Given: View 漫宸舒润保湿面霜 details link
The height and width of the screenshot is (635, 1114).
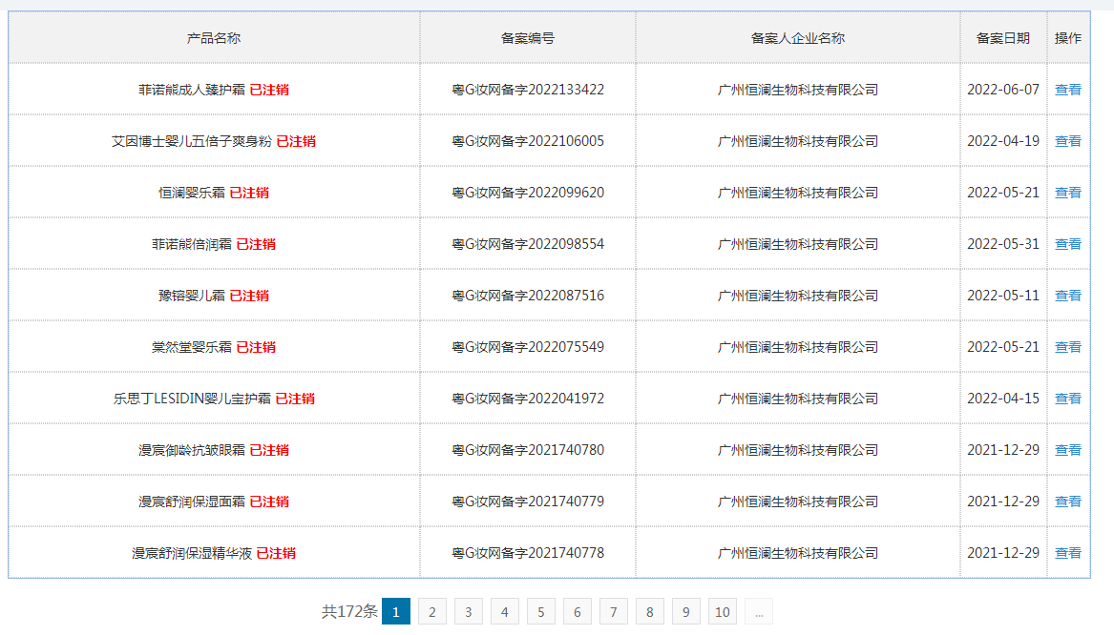Looking at the screenshot, I should point(1068,502).
